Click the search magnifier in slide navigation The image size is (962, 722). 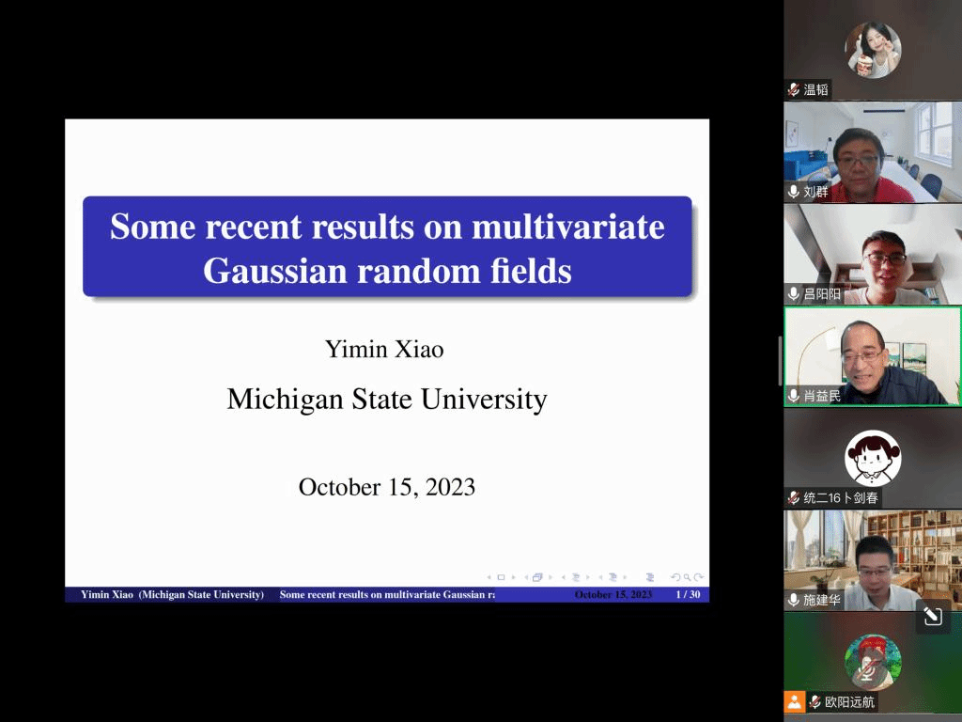tap(688, 577)
